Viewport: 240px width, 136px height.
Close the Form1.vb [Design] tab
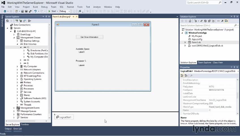click(x=76, y=16)
